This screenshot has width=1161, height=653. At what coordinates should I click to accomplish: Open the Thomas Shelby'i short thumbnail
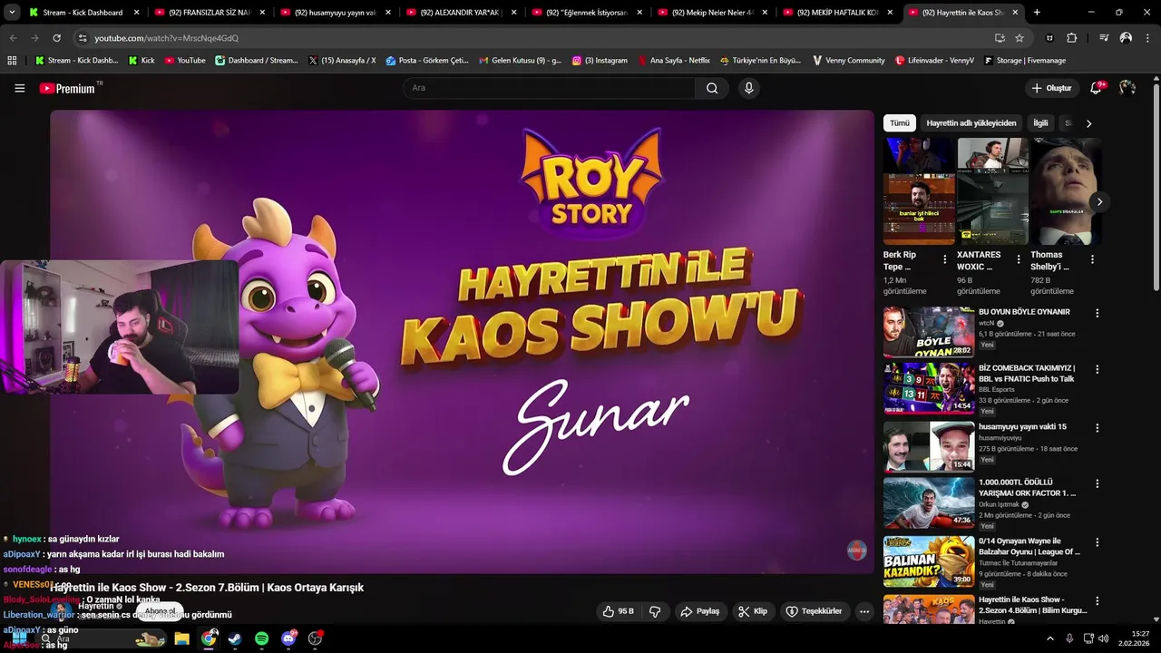(1066, 191)
